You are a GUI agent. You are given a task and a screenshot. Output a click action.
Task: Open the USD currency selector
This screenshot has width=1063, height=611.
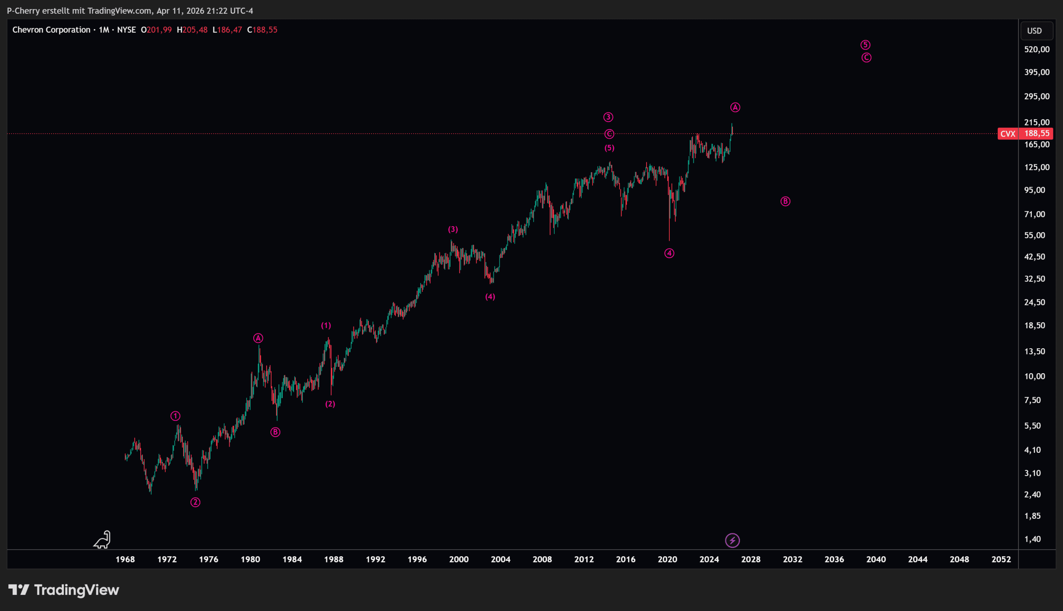(1034, 31)
